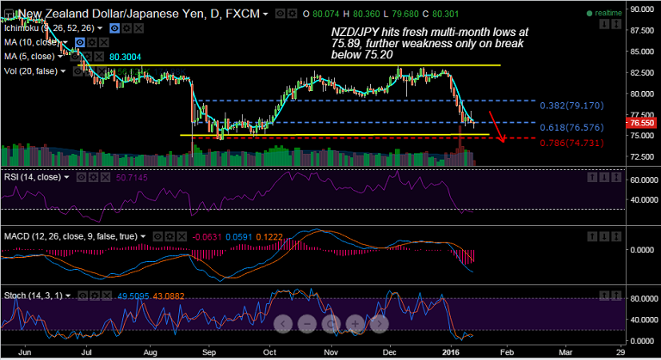Expand Vol (20, false) dropdown arrow
The image size is (661, 360).
pyautogui.click(x=63, y=71)
